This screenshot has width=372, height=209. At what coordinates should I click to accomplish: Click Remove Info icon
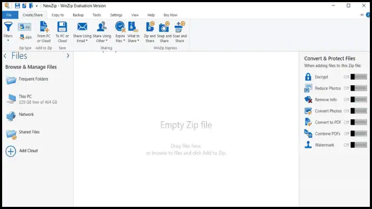tap(308, 100)
